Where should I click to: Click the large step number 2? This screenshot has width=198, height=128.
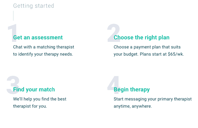click(x=114, y=33)
